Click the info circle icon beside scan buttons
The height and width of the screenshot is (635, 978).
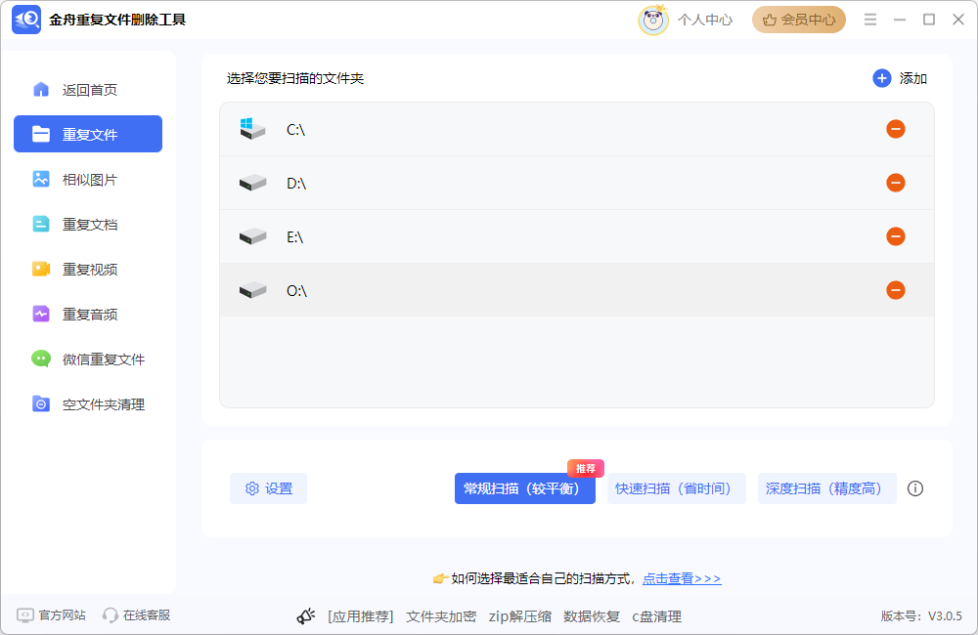[x=915, y=488]
